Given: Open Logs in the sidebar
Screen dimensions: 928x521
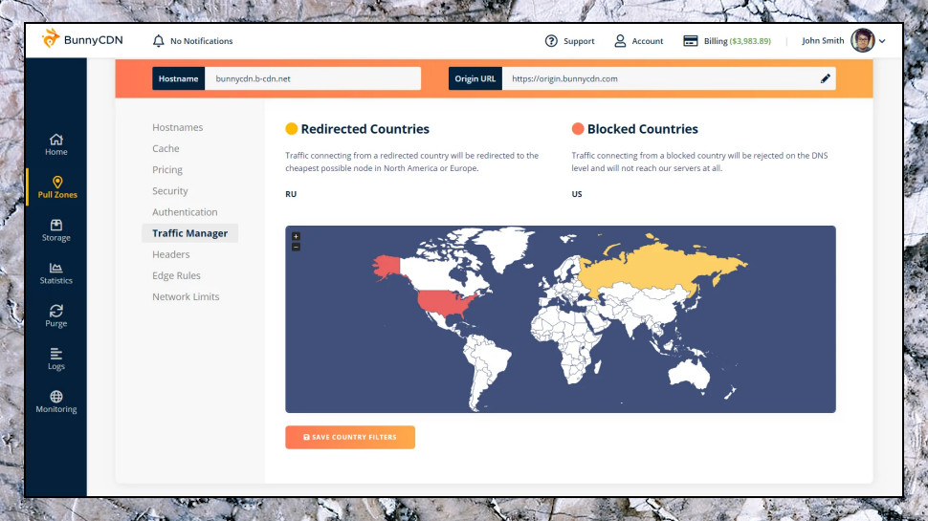Looking at the screenshot, I should (x=56, y=358).
